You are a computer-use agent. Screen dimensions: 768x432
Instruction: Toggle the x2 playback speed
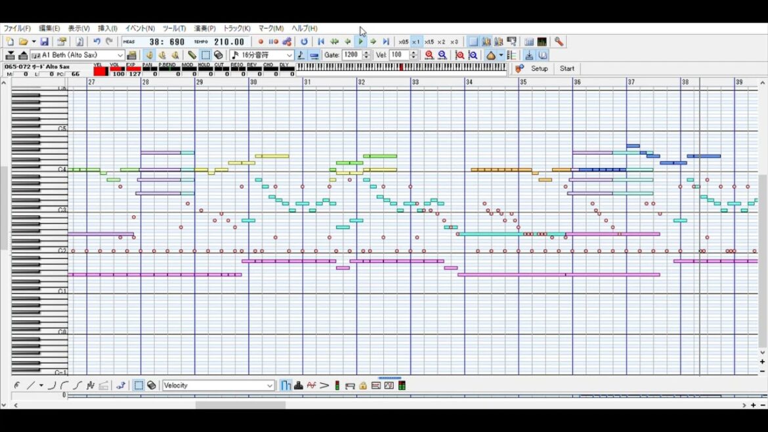441,42
